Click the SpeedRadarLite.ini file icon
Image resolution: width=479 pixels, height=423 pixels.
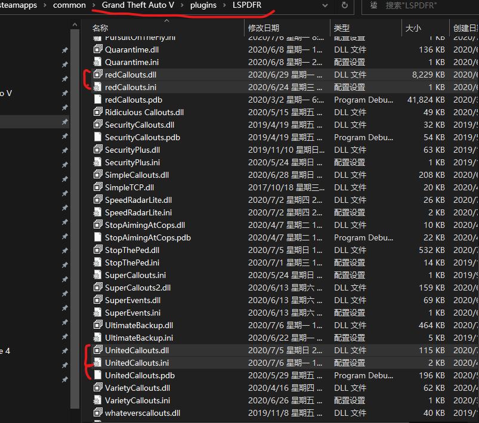tap(98, 212)
